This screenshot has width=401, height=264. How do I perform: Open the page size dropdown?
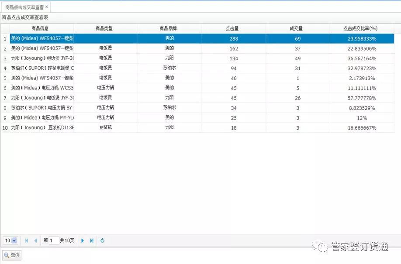[14, 240]
